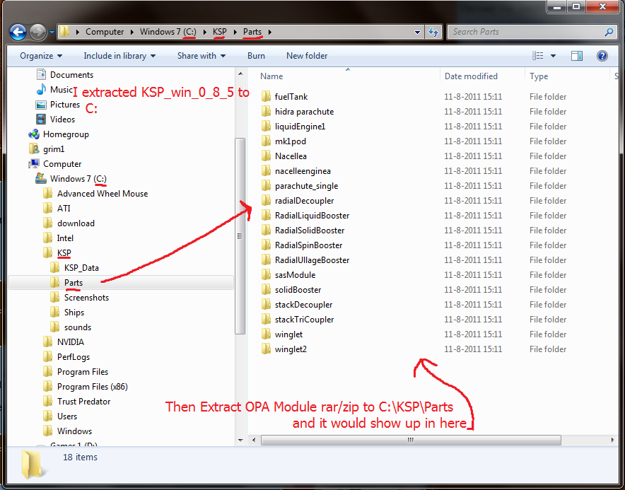Go back with the Back arrow button
Viewport: 625px width, 490px height.
click(x=18, y=33)
